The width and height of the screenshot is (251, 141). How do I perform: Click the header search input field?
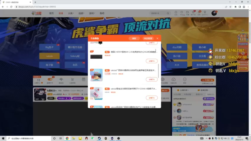(158, 13)
